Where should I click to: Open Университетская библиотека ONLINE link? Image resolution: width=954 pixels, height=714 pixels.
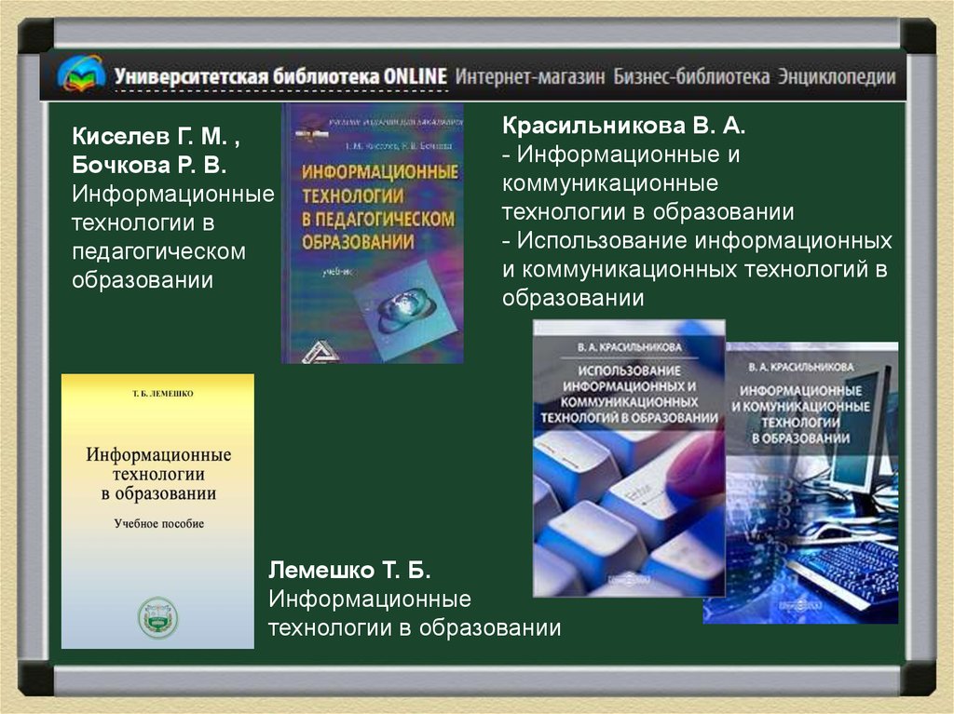coord(280,76)
